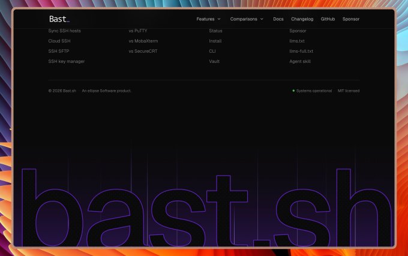Image resolution: width=408 pixels, height=256 pixels.
Task: Open the Docs page from navbar
Action: tap(278, 19)
